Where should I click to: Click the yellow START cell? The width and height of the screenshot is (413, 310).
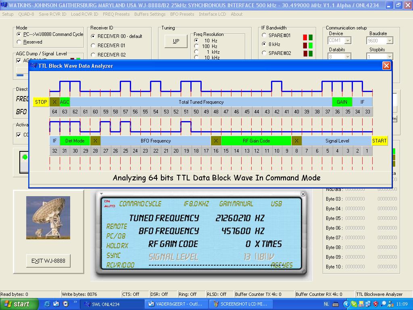click(x=379, y=141)
